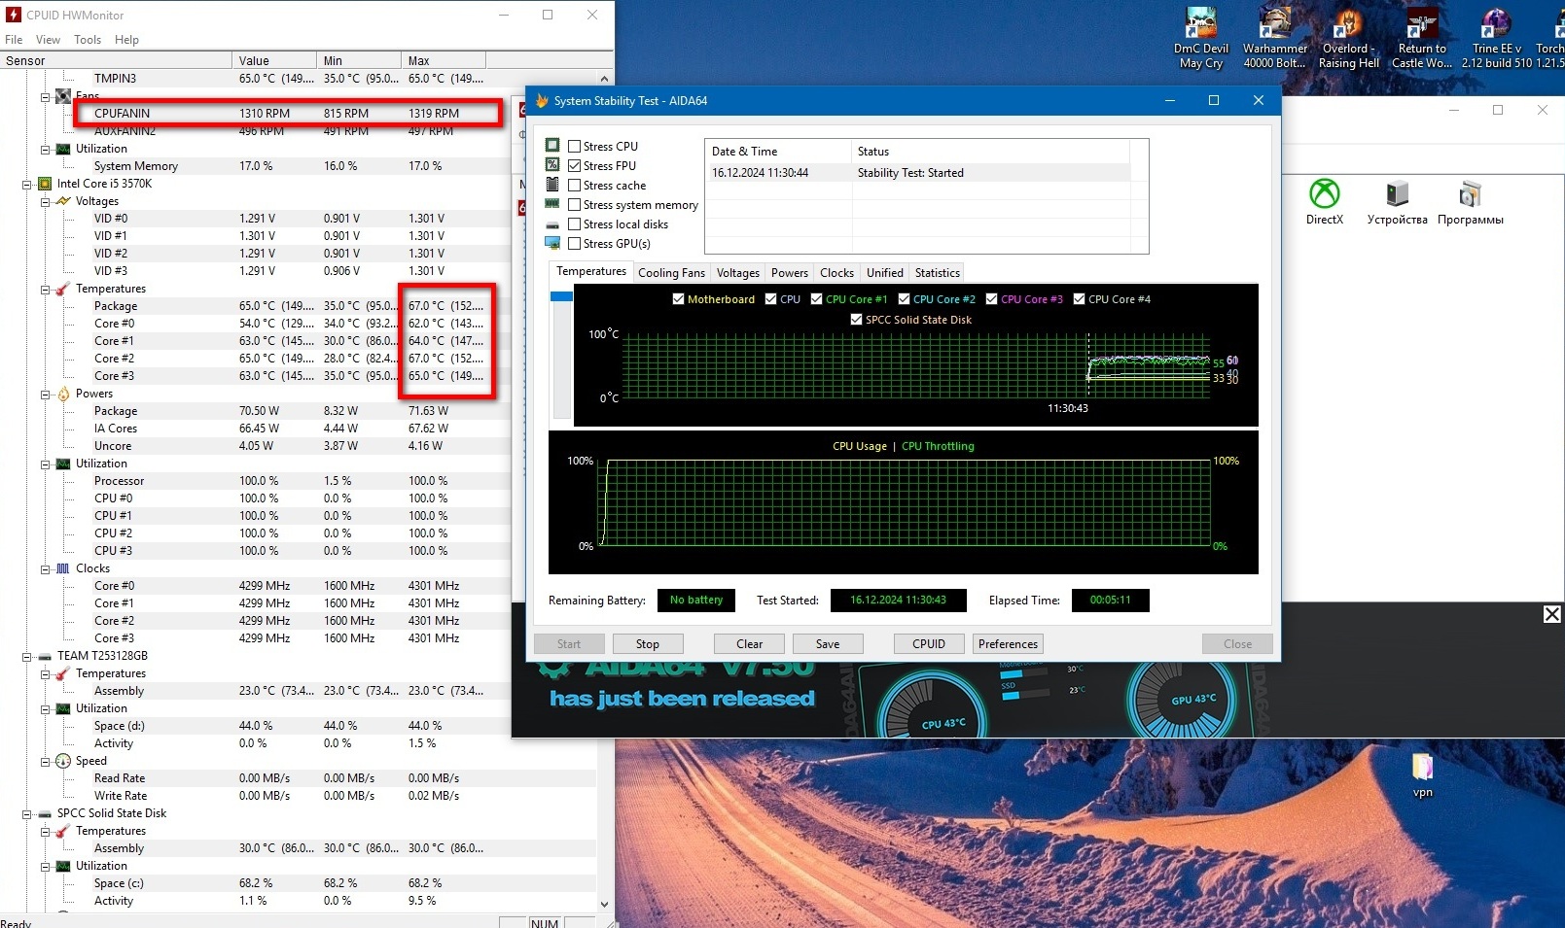Click the percent icon beside Stress FPU
1565x928 pixels.
[x=552, y=165]
